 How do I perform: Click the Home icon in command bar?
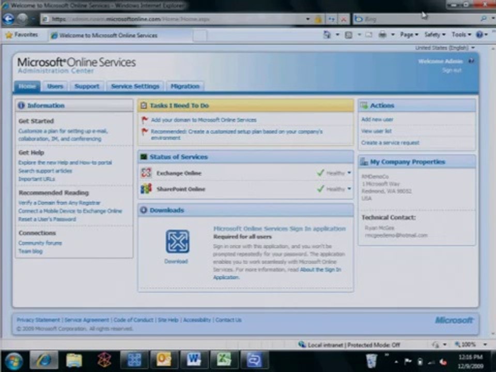coord(327,35)
